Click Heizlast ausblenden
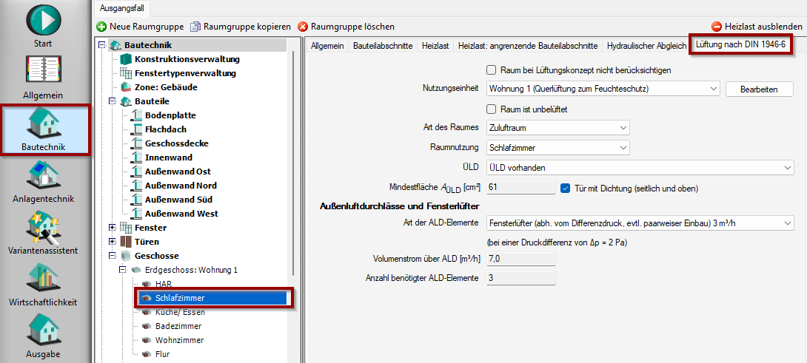 click(x=757, y=27)
